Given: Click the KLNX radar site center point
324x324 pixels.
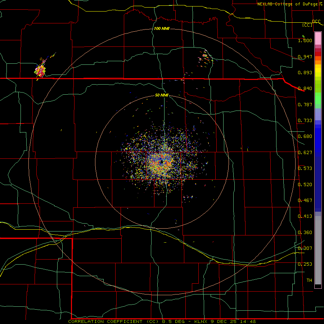Looking at the screenshot, I should tap(162, 162).
